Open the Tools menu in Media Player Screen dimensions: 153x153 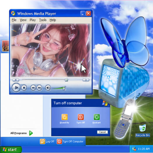43,20
